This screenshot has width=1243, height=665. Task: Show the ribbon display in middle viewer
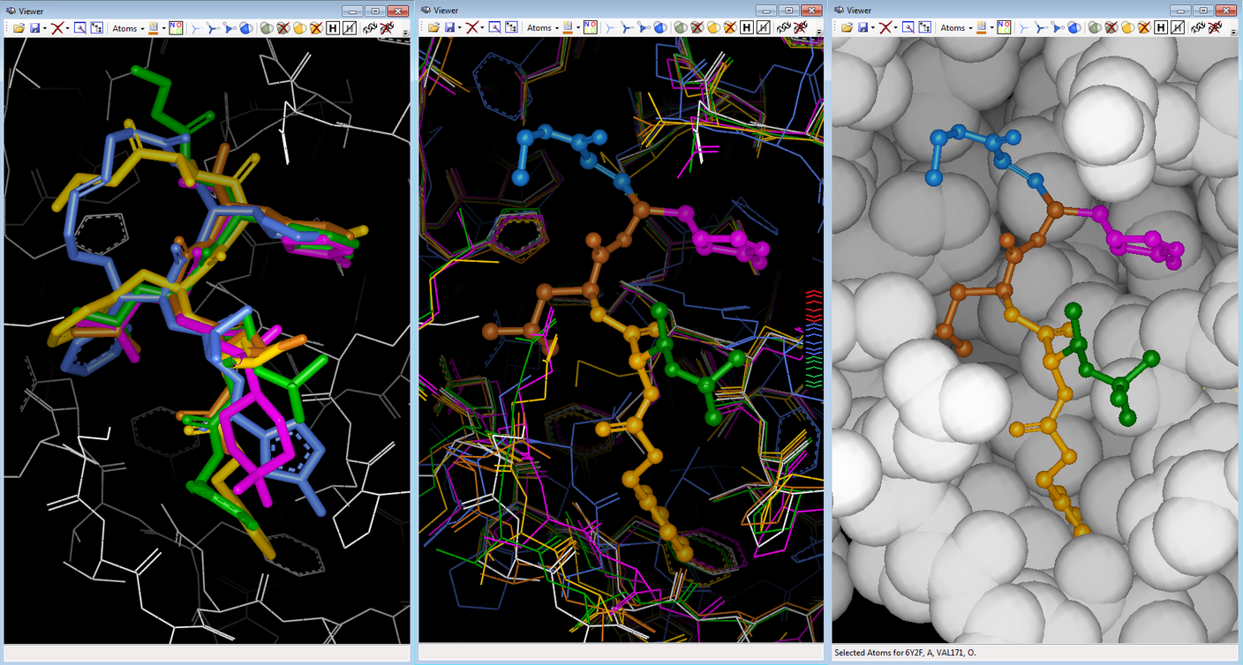(785, 28)
